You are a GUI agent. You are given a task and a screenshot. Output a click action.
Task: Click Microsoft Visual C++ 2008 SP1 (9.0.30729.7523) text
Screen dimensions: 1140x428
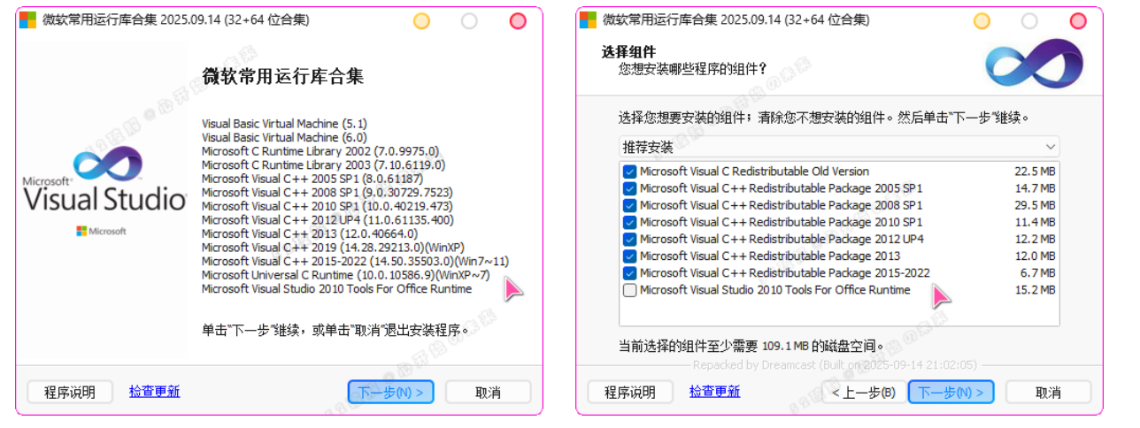coord(327,192)
